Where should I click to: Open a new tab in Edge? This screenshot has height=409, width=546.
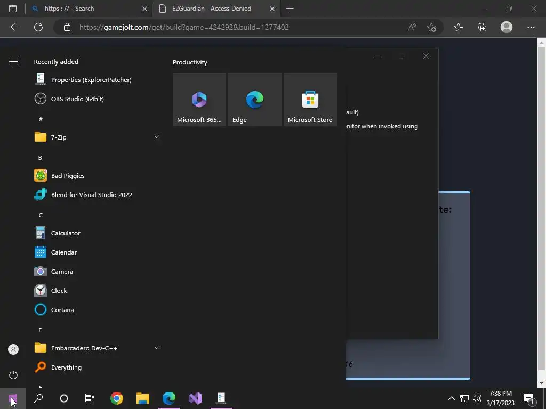290,9
